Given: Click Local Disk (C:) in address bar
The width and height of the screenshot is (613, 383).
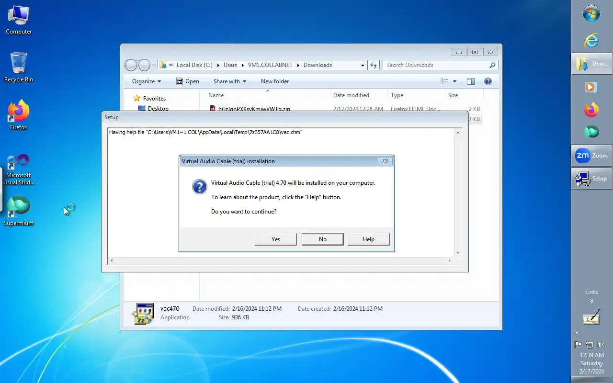Looking at the screenshot, I should click(x=194, y=65).
